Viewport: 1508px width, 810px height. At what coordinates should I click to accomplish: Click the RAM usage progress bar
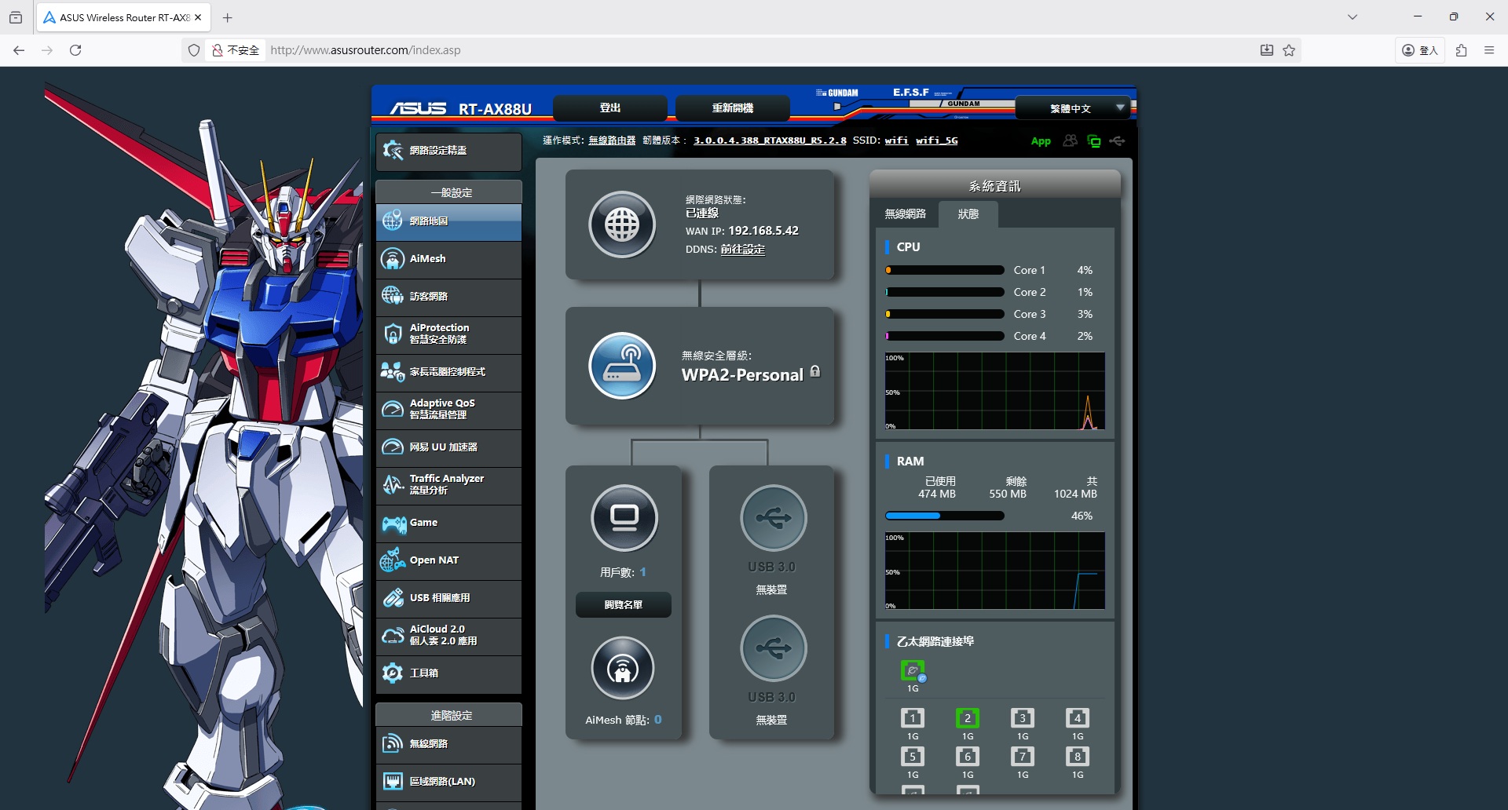coord(944,516)
